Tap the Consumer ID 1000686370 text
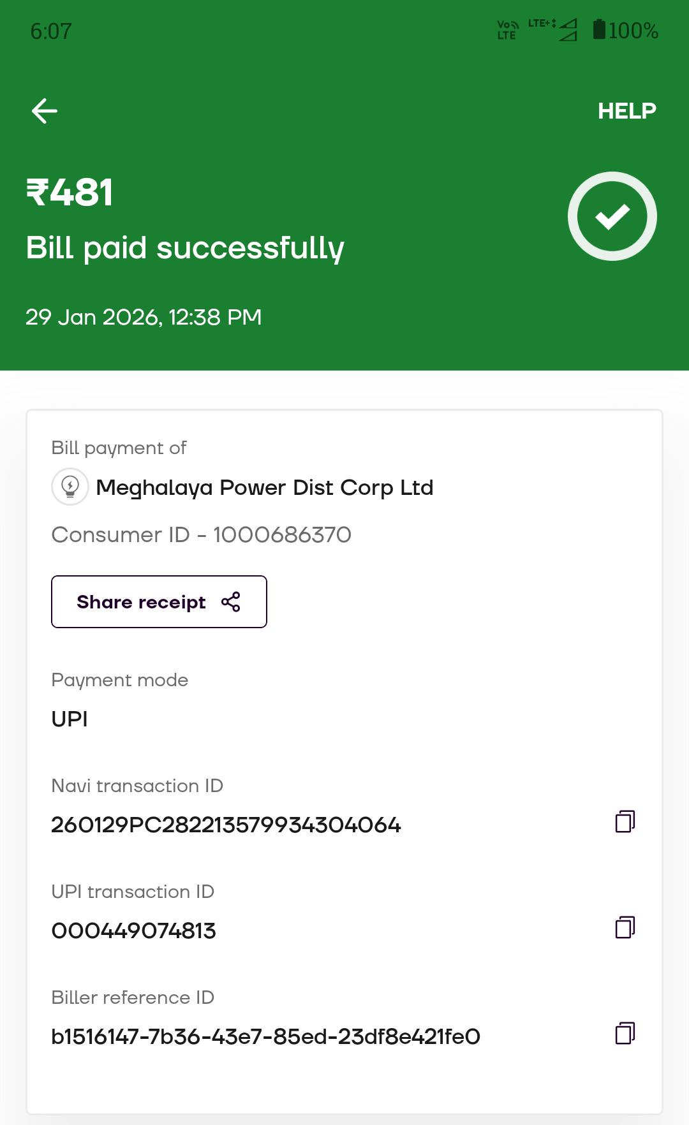689x1125 pixels. (x=201, y=534)
